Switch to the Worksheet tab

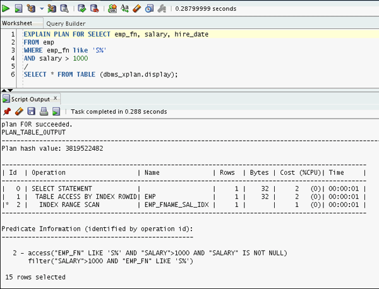click(x=17, y=23)
